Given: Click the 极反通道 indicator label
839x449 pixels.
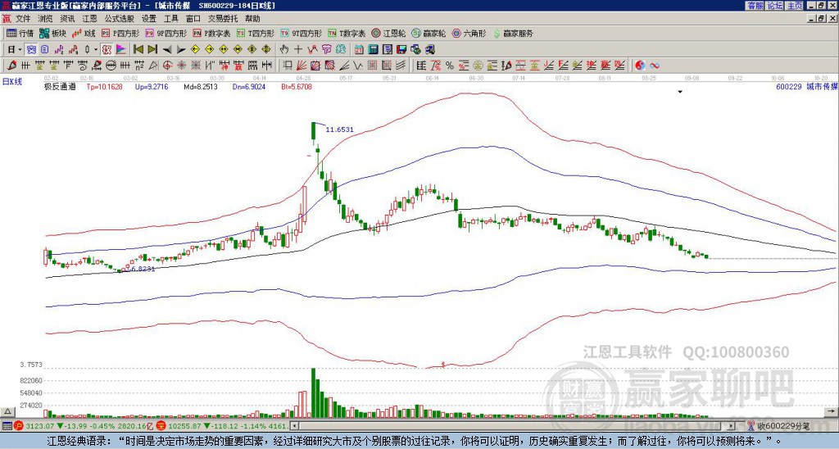Looking at the screenshot, I should [60, 87].
